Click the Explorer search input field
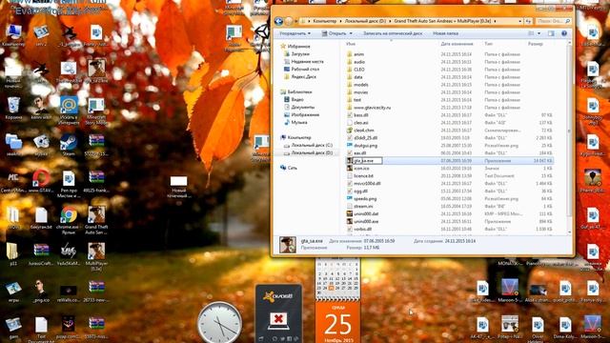Viewport: 610px width, 343px height. click(553, 21)
